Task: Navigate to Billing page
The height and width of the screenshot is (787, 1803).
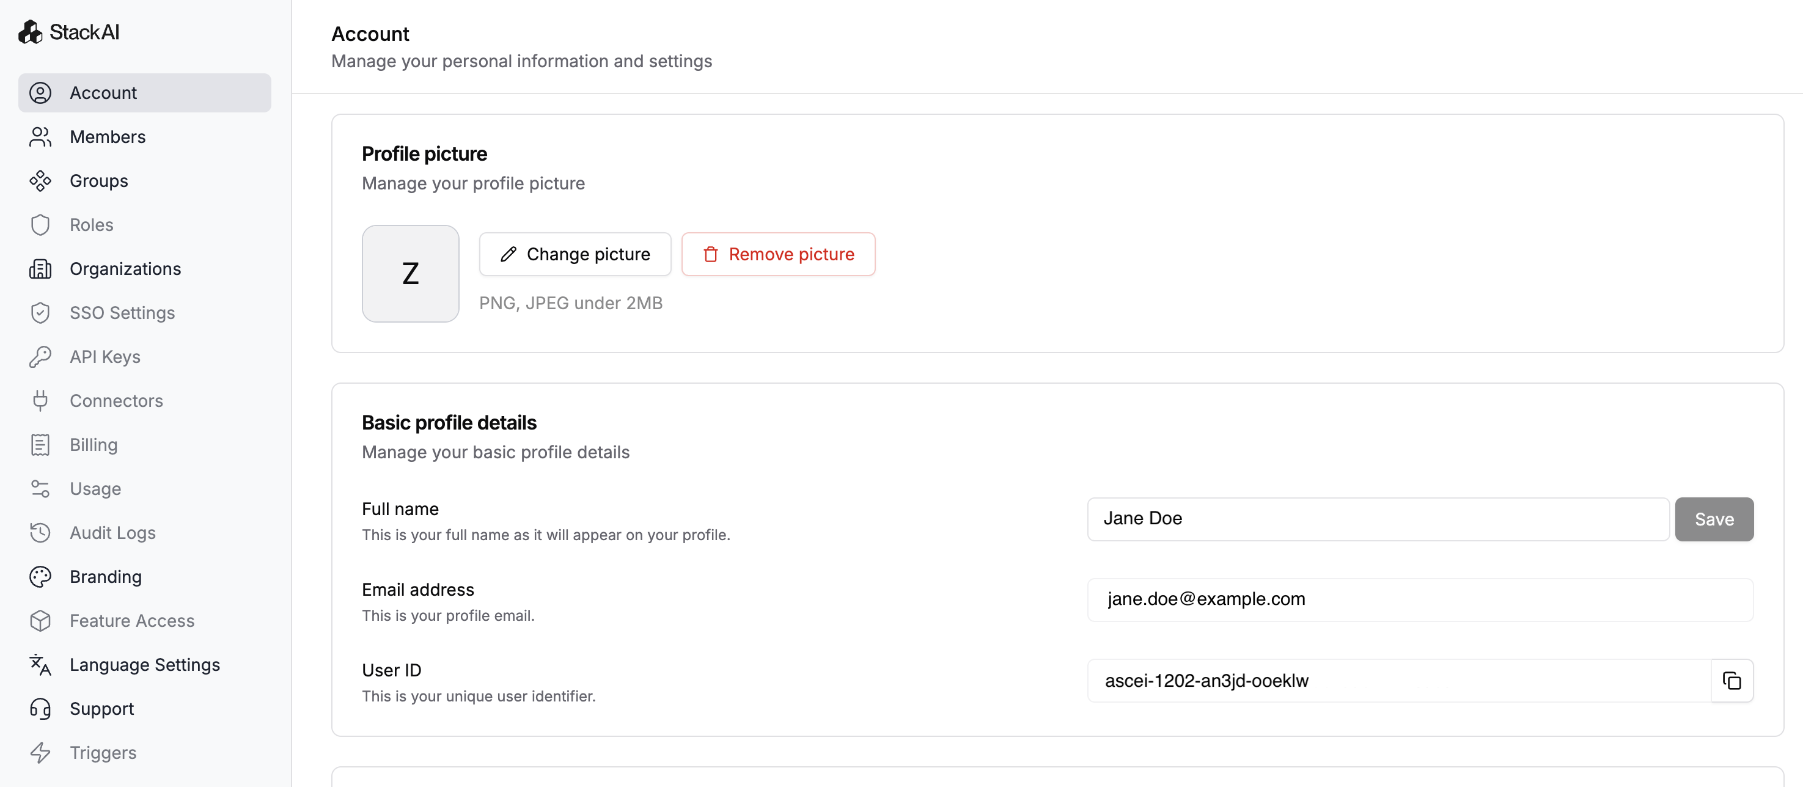Action: pos(94,445)
